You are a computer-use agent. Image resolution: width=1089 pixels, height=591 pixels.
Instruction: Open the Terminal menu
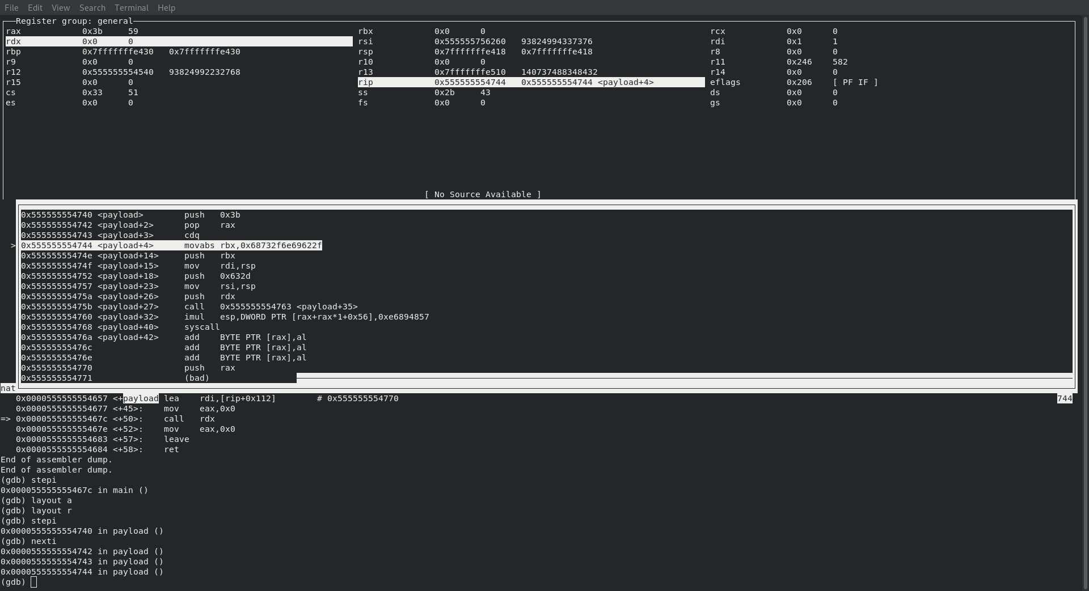coord(132,8)
